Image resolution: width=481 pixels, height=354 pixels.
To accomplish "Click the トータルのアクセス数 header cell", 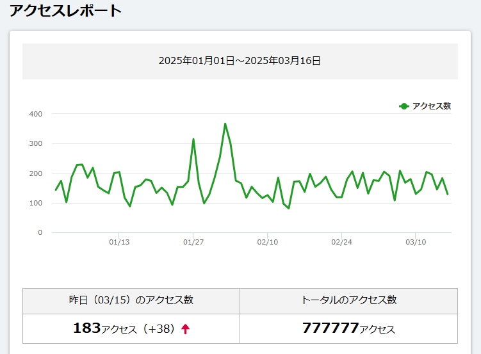I will (x=348, y=300).
